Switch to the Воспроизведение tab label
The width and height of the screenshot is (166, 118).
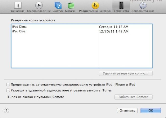(x=39, y=11)
